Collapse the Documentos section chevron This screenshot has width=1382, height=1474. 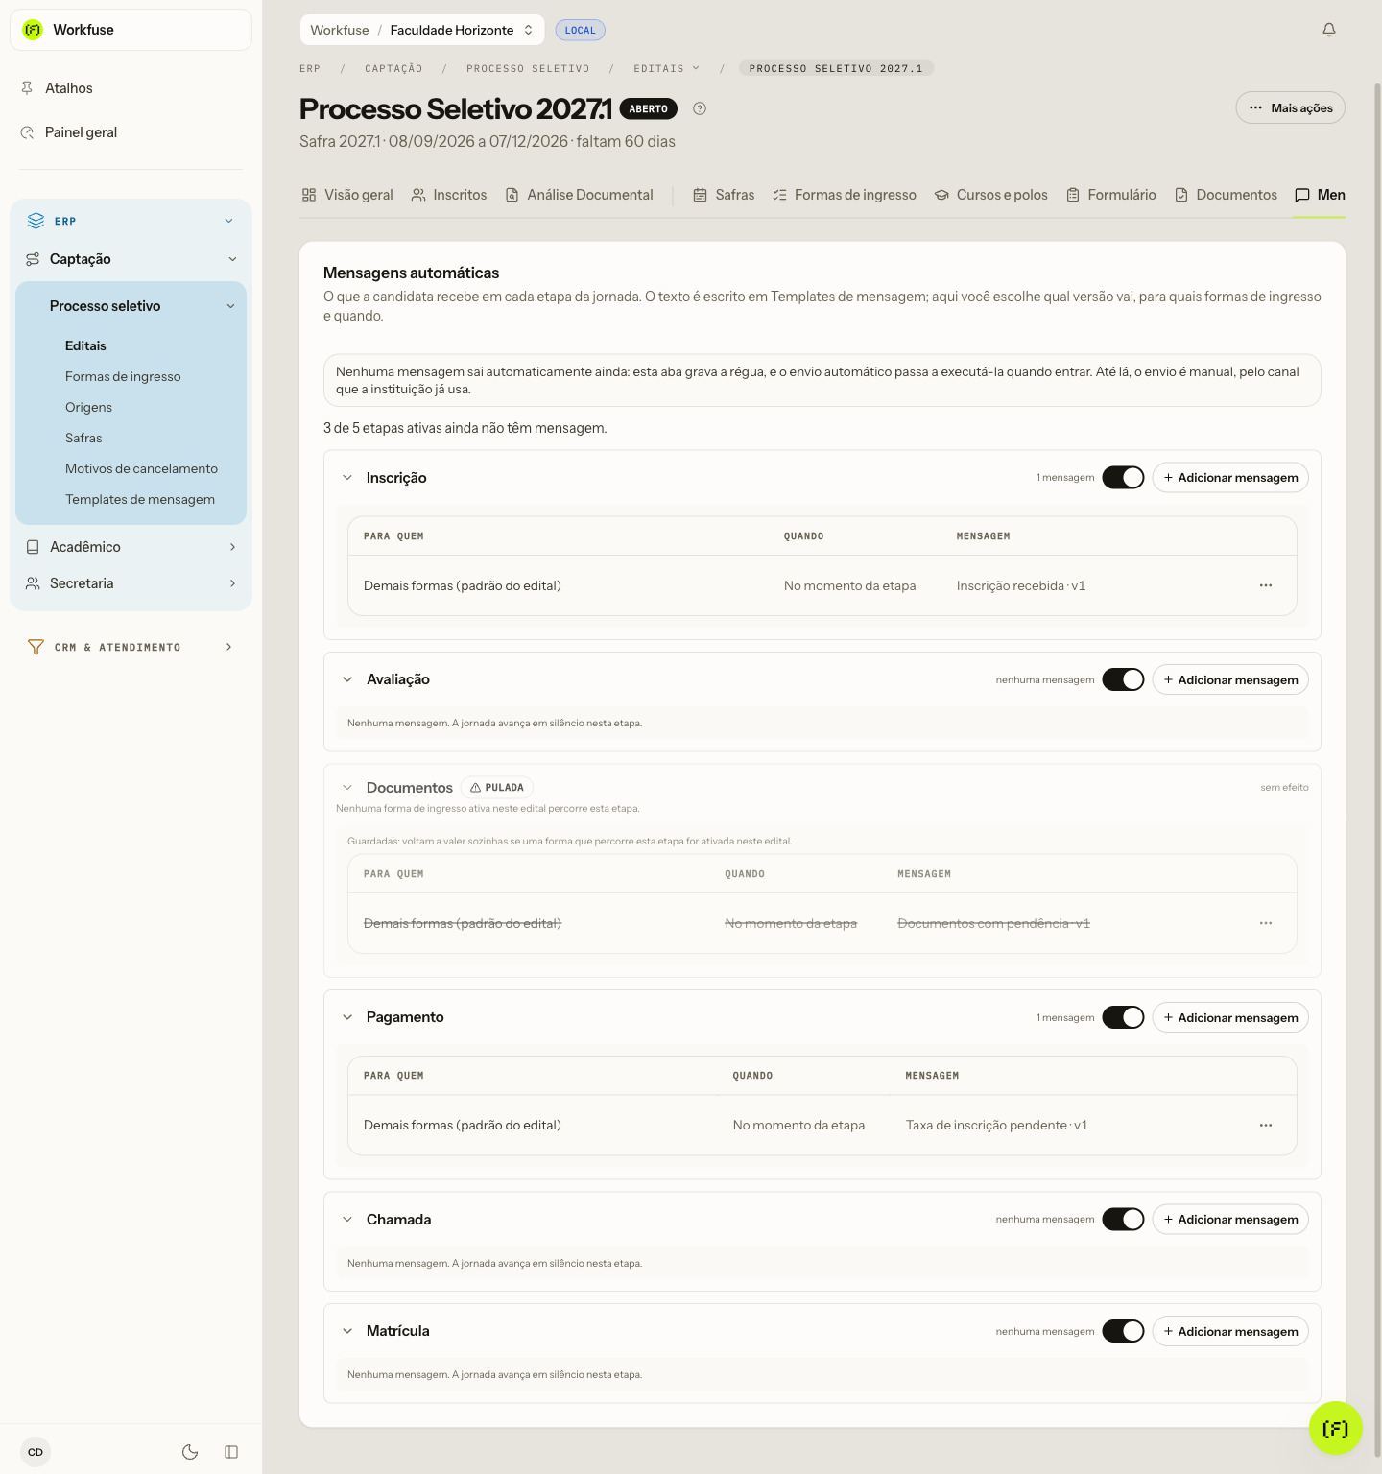(347, 788)
